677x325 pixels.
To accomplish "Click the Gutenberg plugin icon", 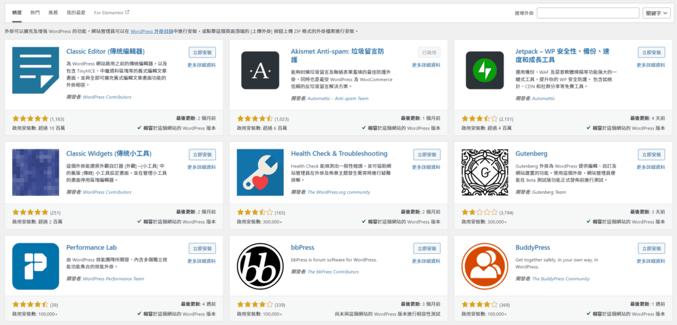I will coord(485,172).
